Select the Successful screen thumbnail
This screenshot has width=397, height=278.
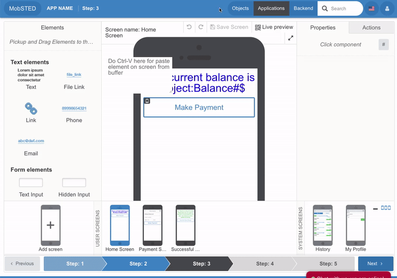[x=185, y=225]
